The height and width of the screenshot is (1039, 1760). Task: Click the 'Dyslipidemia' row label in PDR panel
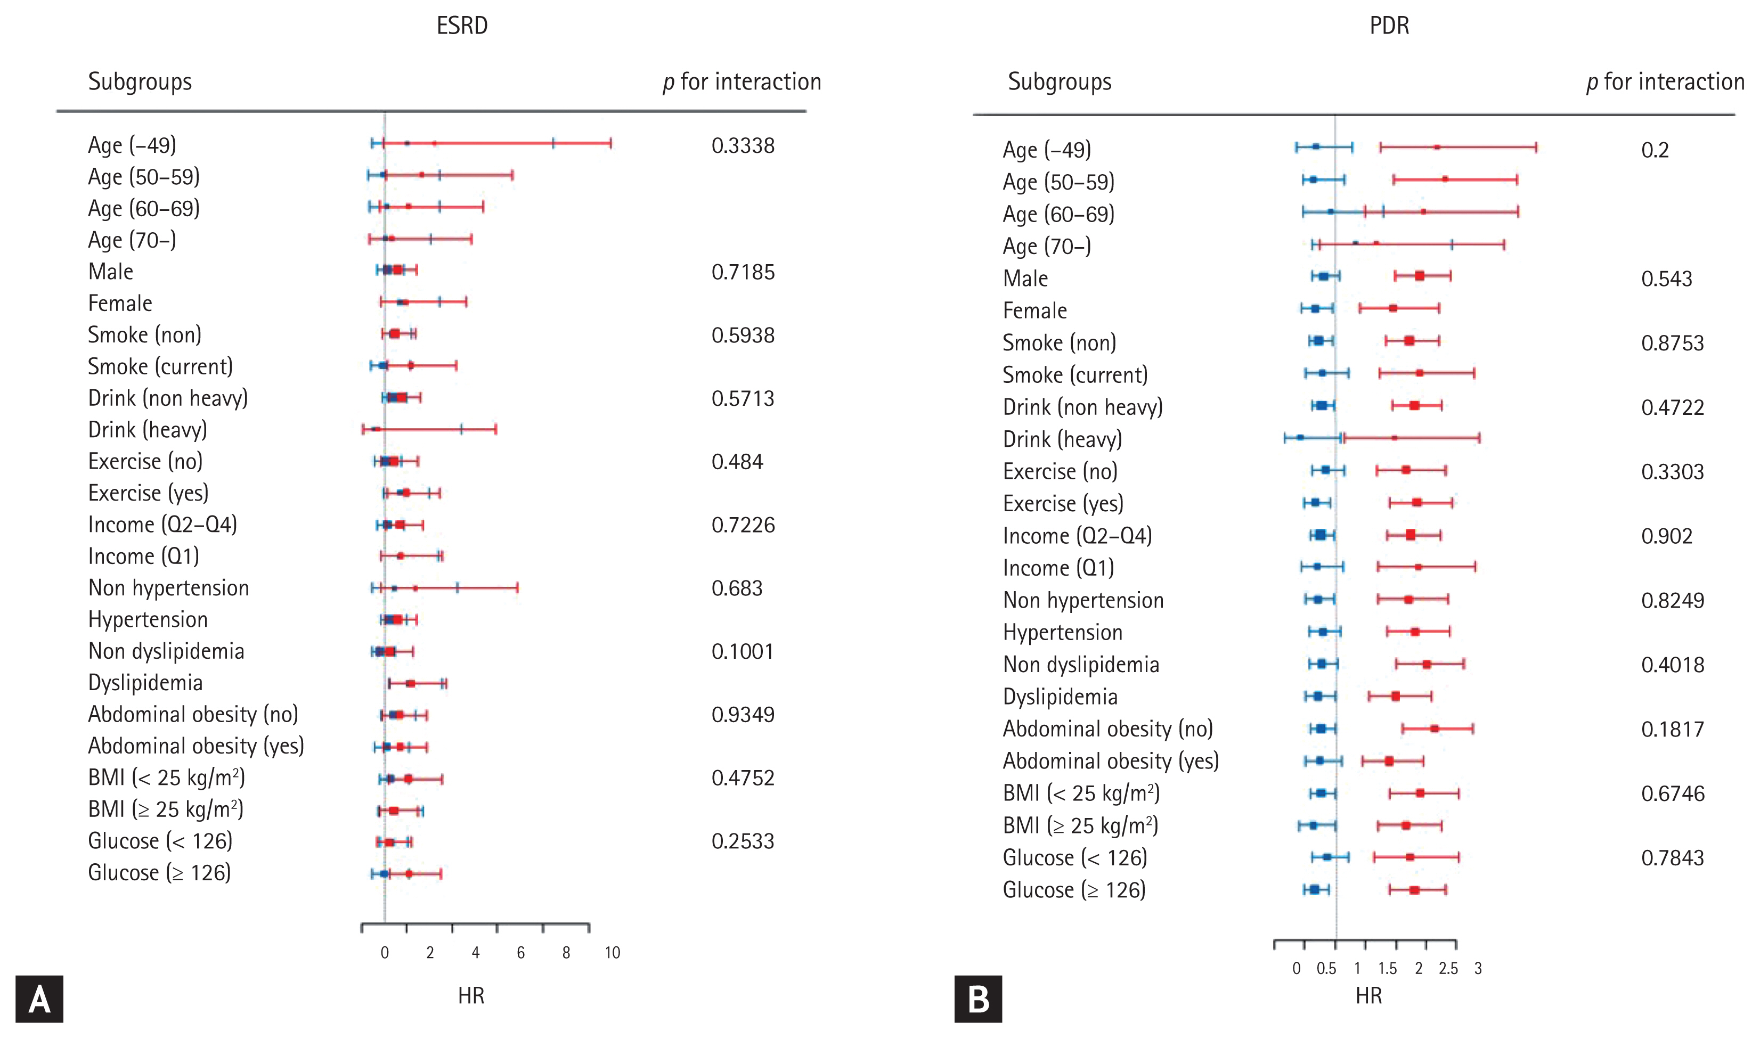[x=1060, y=697]
